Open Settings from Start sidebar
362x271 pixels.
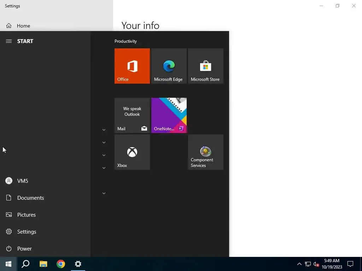[x=45, y=231]
